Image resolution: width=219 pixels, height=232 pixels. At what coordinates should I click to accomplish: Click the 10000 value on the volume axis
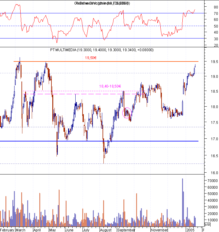click(213, 220)
